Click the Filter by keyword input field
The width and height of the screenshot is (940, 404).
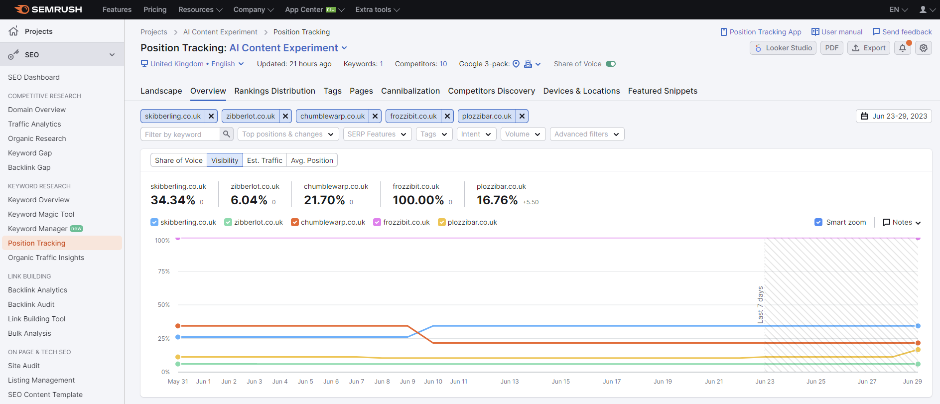click(x=180, y=134)
